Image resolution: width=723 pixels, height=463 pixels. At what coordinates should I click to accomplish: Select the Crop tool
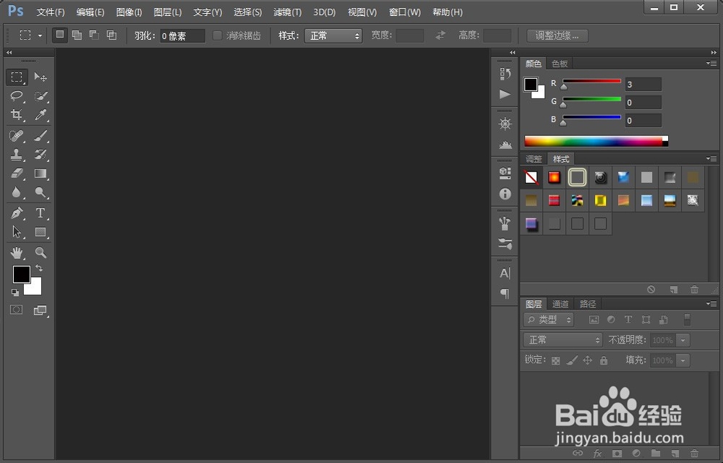click(17, 115)
